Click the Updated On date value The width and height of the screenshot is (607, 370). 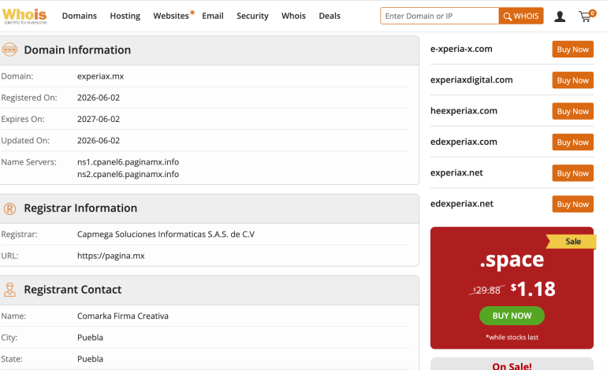click(99, 141)
